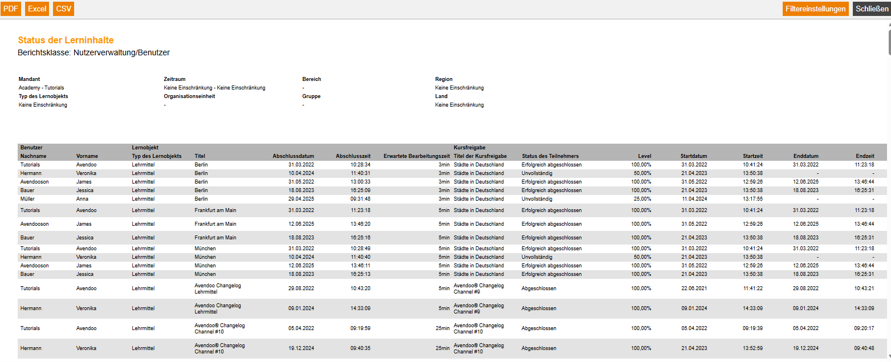Click the Nachname column header
The width and height of the screenshot is (891, 362).
point(34,156)
